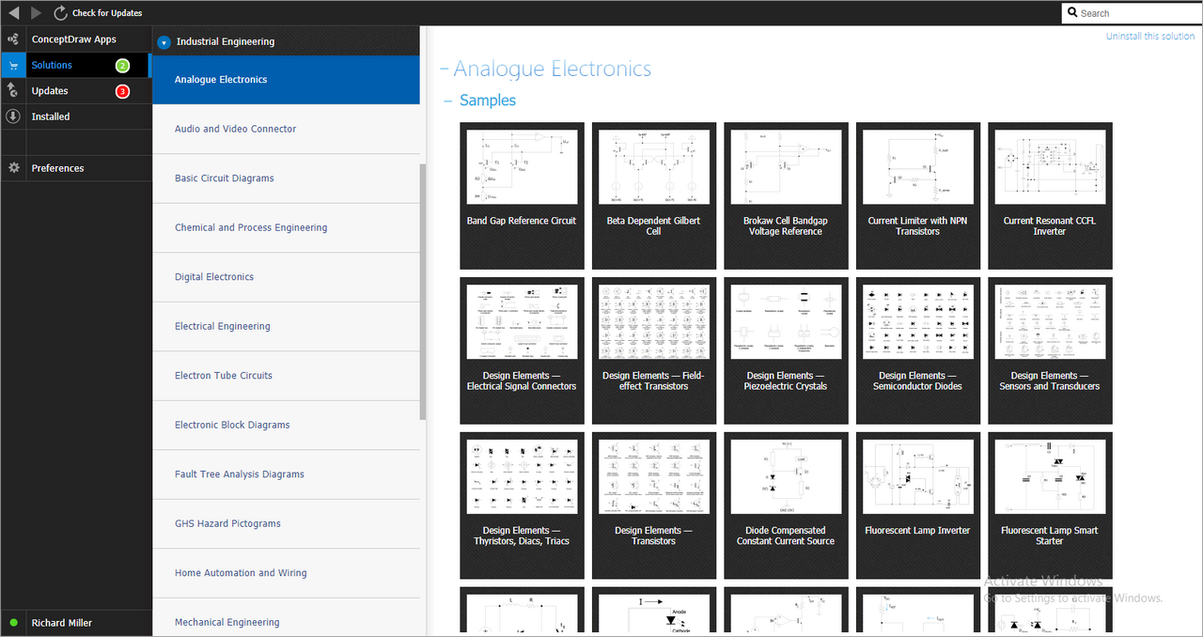This screenshot has height=637, width=1203.
Task: Open Design Elements Piezoelectric Crystals
Action: point(786,350)
